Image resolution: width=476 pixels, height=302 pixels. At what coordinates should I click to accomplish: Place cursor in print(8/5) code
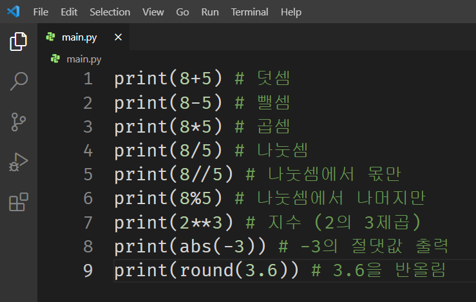point(168,151)
